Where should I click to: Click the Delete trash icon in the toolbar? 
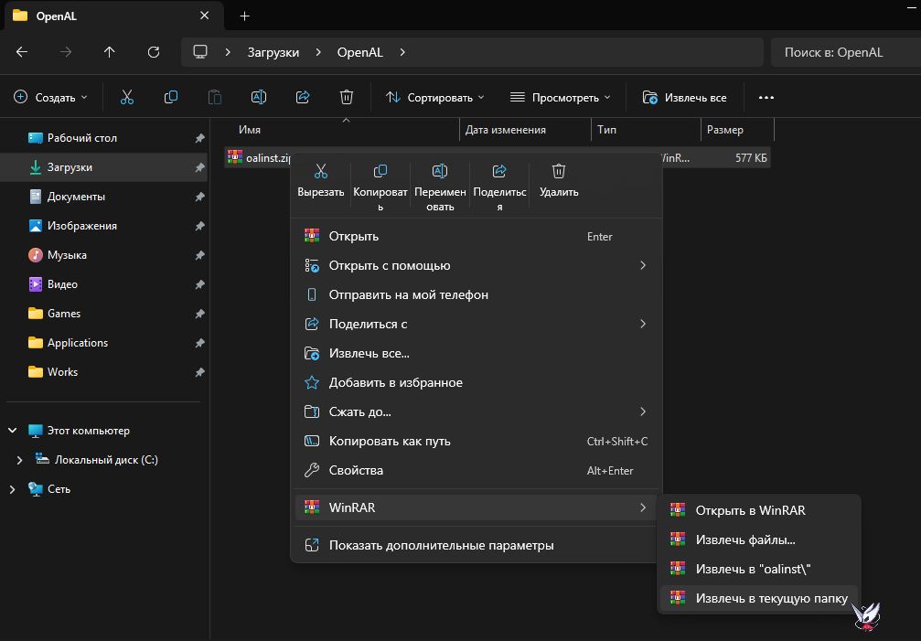coord(347,98)
